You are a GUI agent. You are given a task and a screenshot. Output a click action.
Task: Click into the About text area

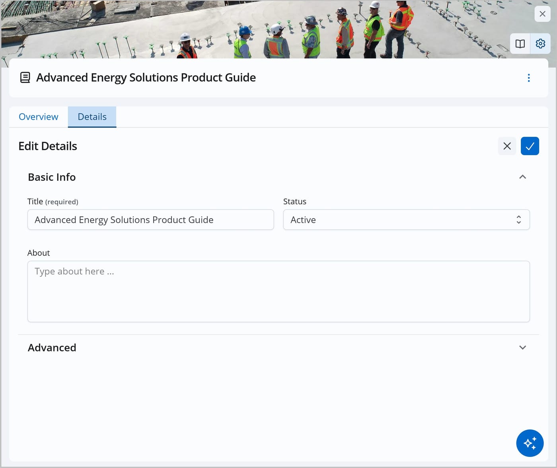coord(278,291)
